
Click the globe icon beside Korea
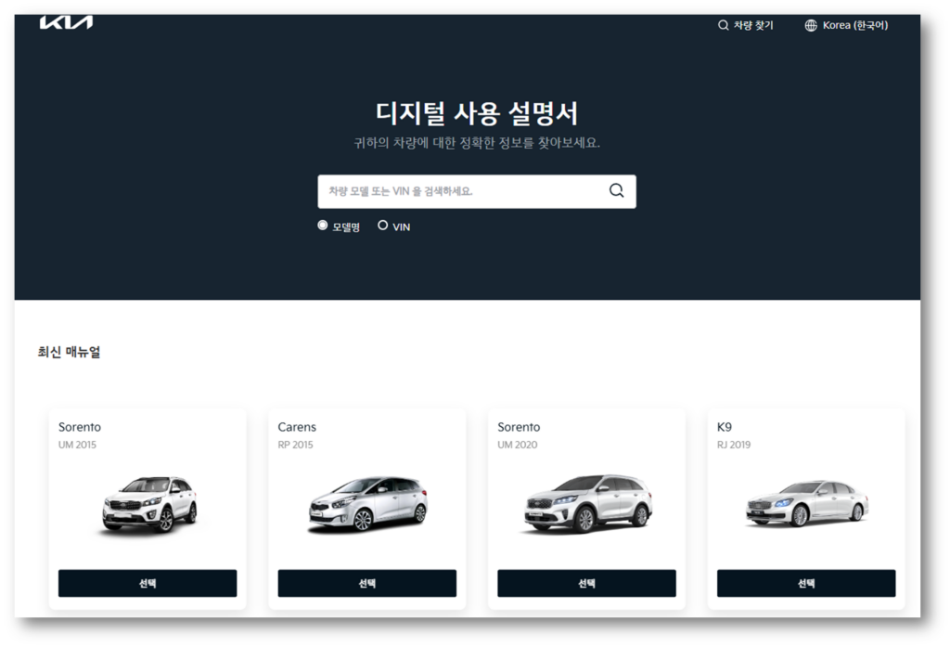[811, 25]
